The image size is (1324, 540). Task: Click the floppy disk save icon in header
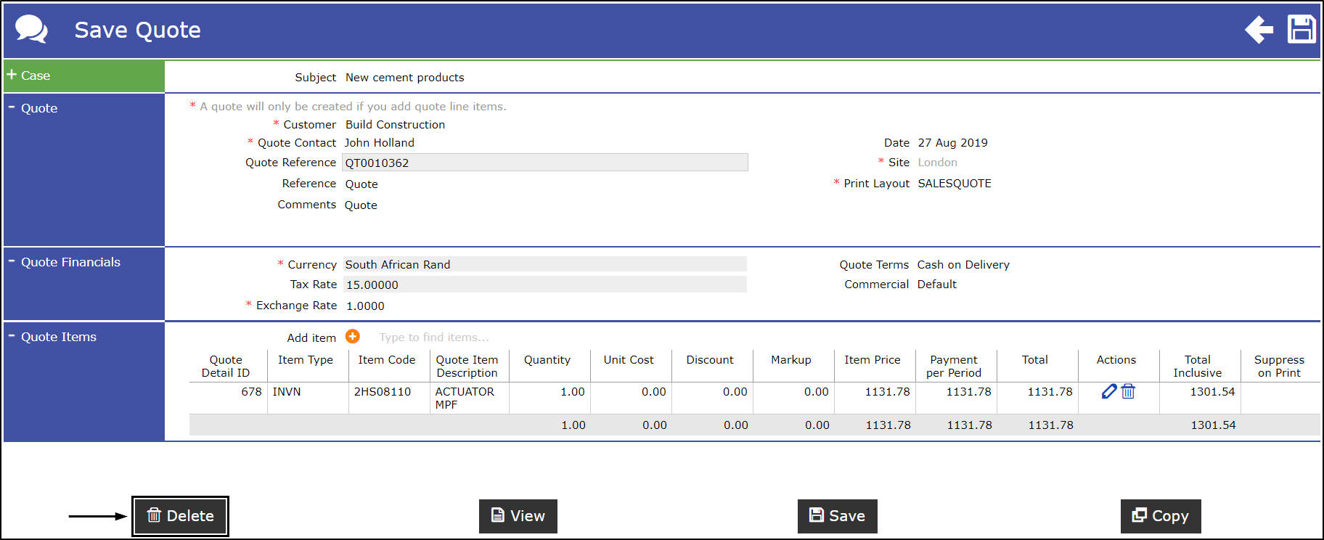1301,30
